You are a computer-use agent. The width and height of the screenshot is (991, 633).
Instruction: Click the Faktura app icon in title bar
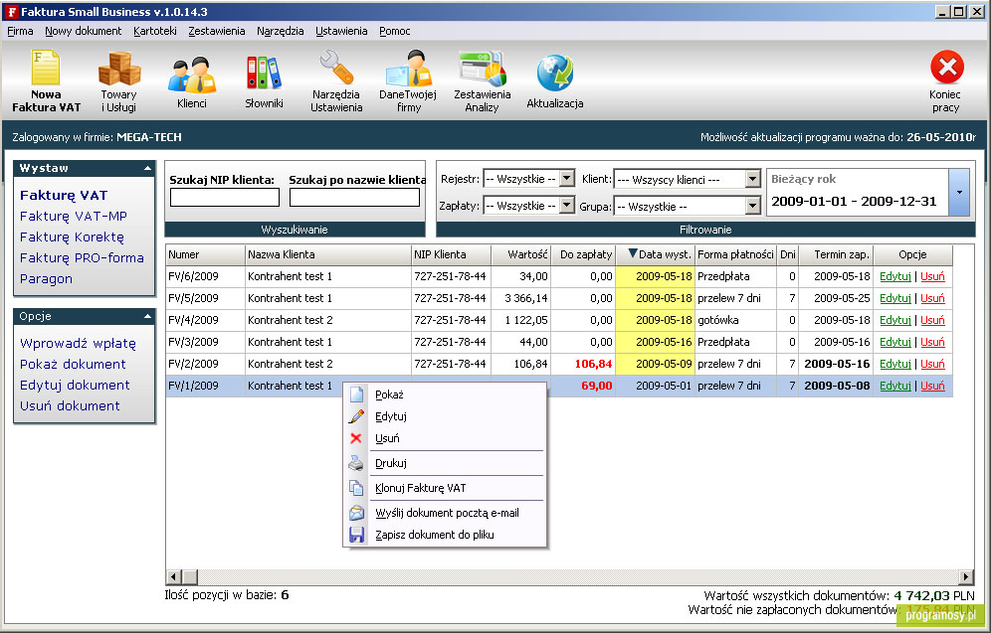(x=11, y=11)
